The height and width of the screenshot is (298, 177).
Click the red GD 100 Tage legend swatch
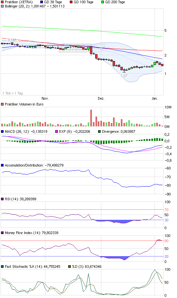(x=71, y=2)
